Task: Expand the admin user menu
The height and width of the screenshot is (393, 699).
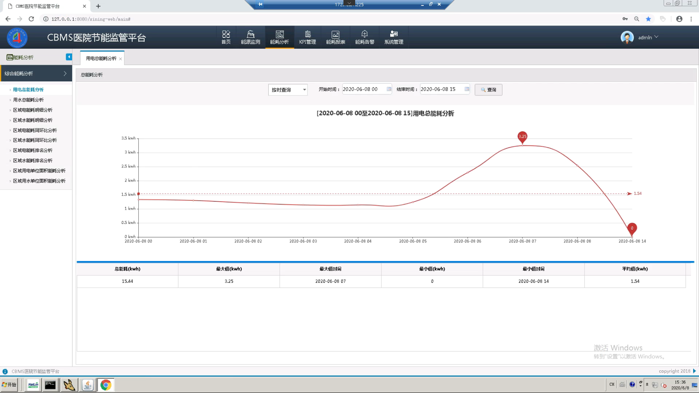Action: pos(657,37)
